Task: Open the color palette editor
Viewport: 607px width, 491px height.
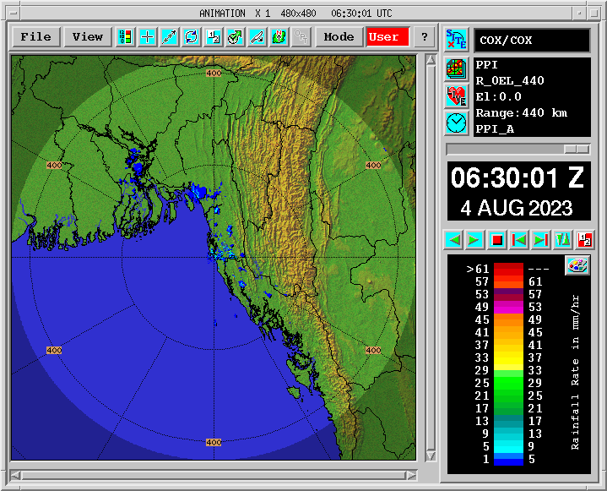Action: pyautogui.click(x=577, y=265)
